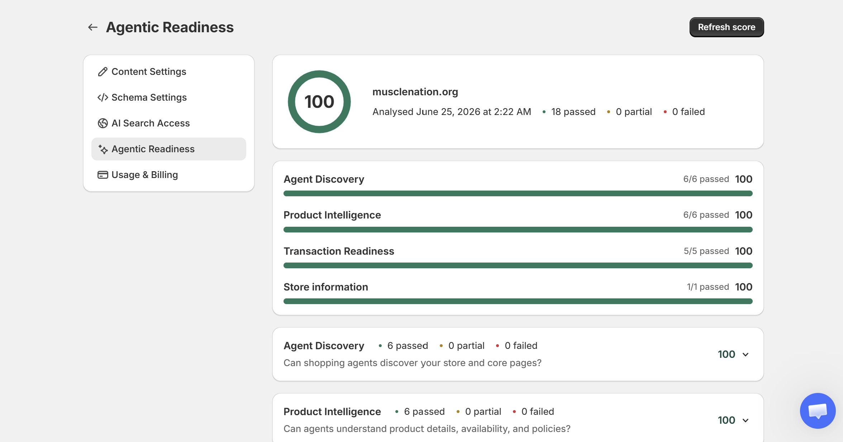This screenshot has height=442, width=843.
Task: Click the Content Settings pencil icon
Action: [x=103, y=72]
